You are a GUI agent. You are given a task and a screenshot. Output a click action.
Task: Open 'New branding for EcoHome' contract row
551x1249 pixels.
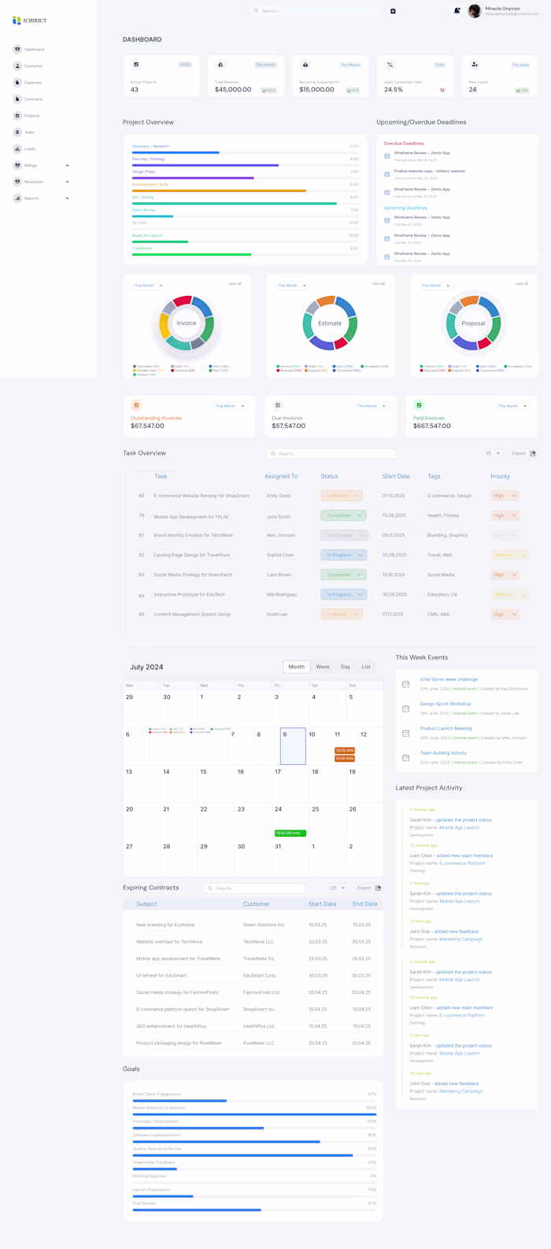(253, 925)
